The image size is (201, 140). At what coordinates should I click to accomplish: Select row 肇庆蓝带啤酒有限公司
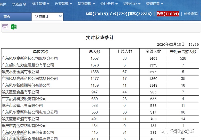pyautogui.click(x=100, y=119)
